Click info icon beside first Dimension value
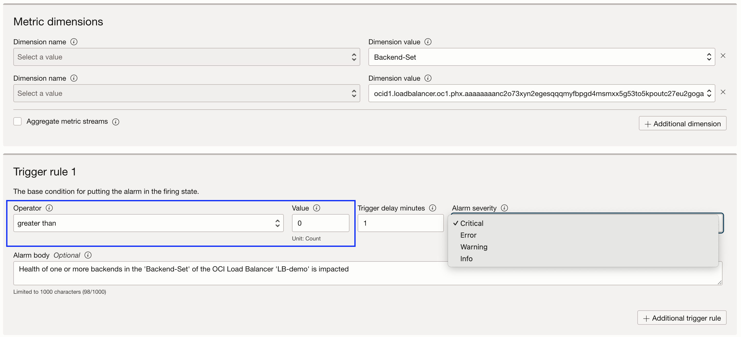Image resolution: width=741 pixels, height=337 pixels. tap(428, 42)
